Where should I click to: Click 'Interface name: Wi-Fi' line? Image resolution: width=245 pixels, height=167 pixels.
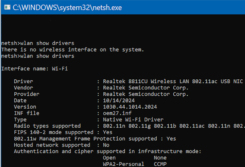(35, 69)
